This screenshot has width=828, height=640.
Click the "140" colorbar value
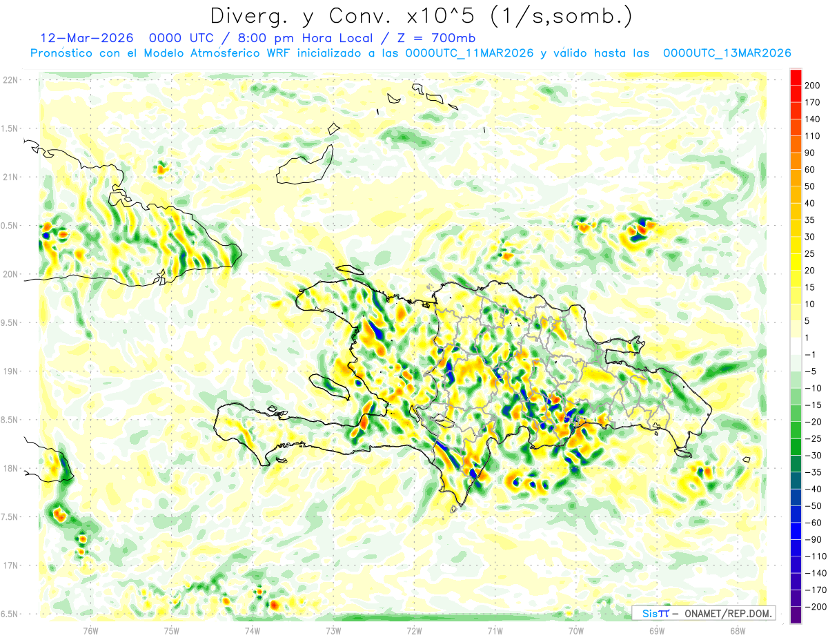click(813, 119)
